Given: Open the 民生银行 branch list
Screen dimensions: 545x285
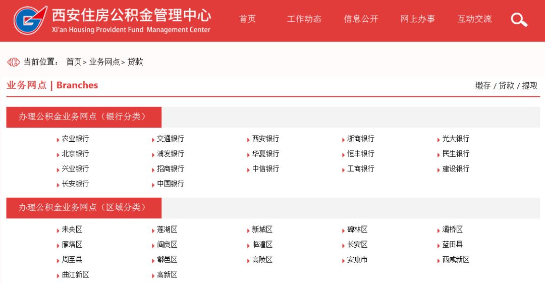Looking at the screenshot, I should click(456, 154).
